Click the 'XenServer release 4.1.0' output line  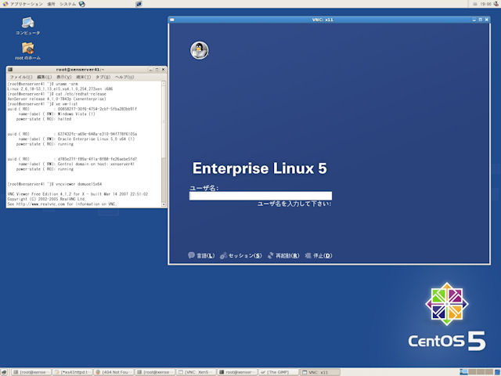click(57, 99)
